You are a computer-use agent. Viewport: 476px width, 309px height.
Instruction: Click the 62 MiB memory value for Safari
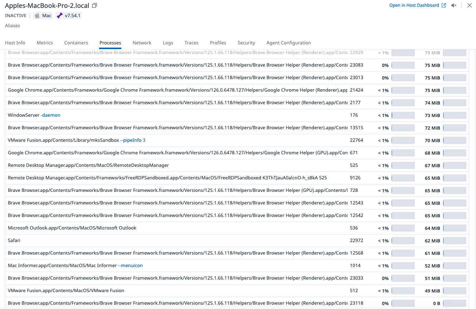click(x=432, y=241)
